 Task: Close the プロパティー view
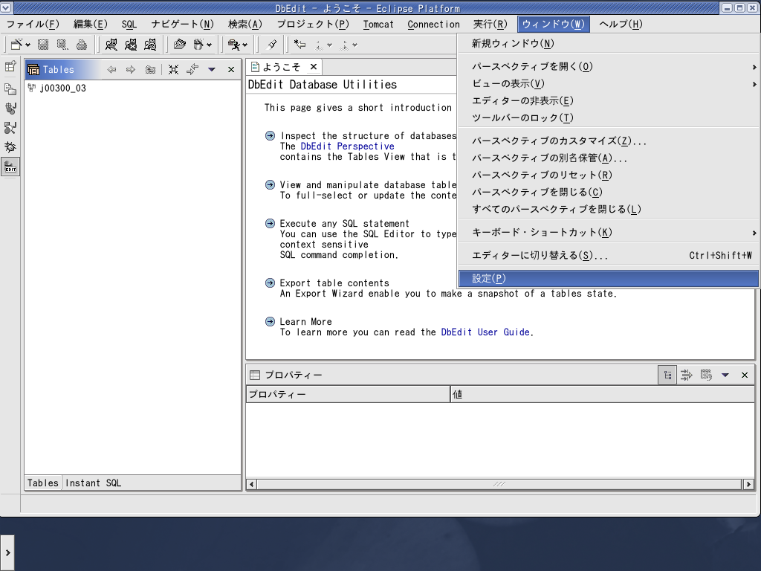pyautogui.click(x=745, y=375)
